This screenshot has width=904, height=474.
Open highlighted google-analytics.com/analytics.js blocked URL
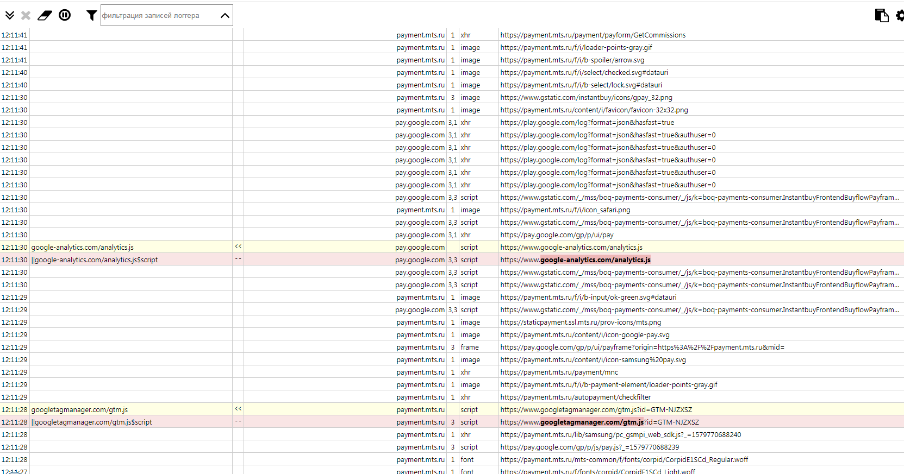pyautogui.click(x=595, y=260)
